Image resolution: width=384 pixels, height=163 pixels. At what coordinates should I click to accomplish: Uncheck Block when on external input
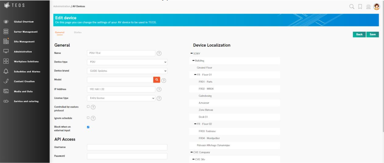tap(88, 127)
